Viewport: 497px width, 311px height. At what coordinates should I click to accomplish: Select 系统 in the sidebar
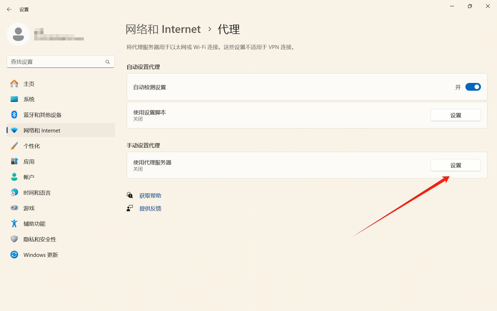click(x=29, y=99)
